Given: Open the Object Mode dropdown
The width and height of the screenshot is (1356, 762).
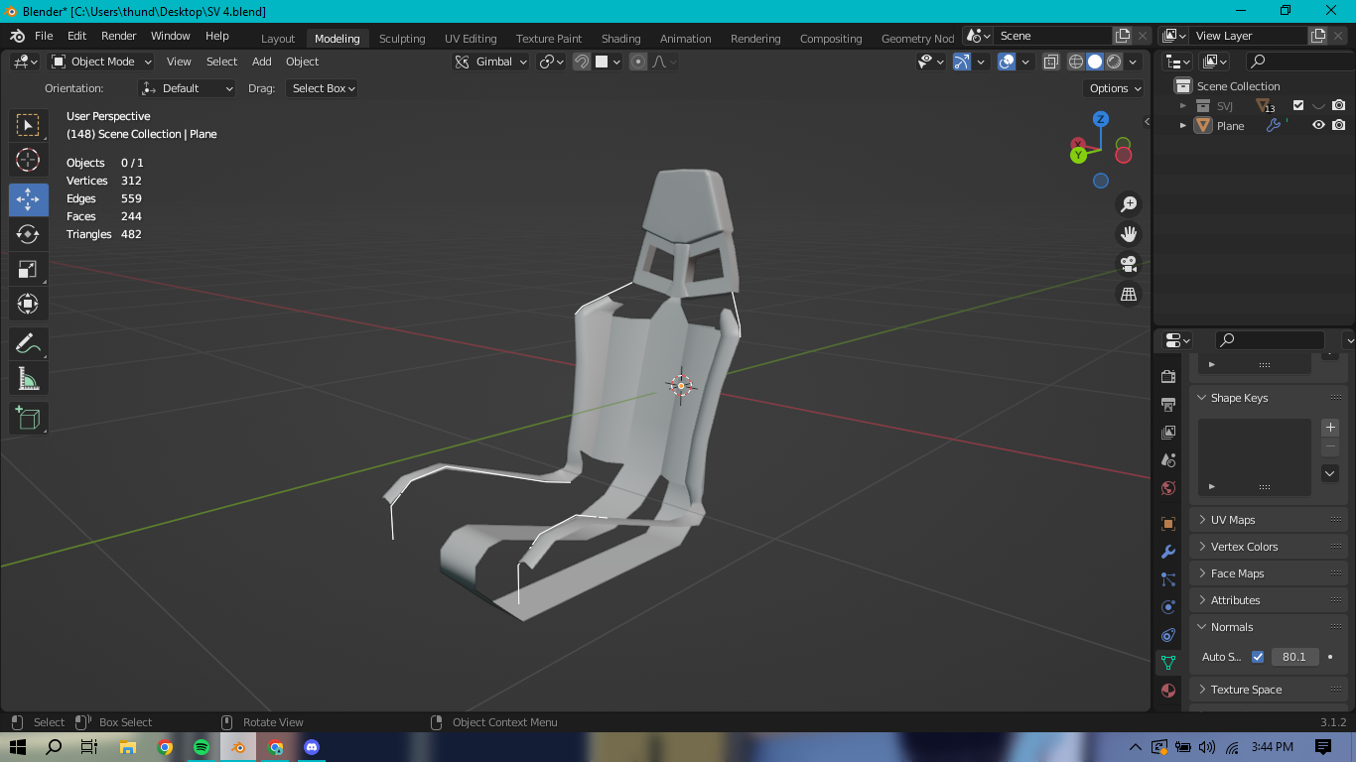Looking at the screenshot, I should (x=101, y=62).
